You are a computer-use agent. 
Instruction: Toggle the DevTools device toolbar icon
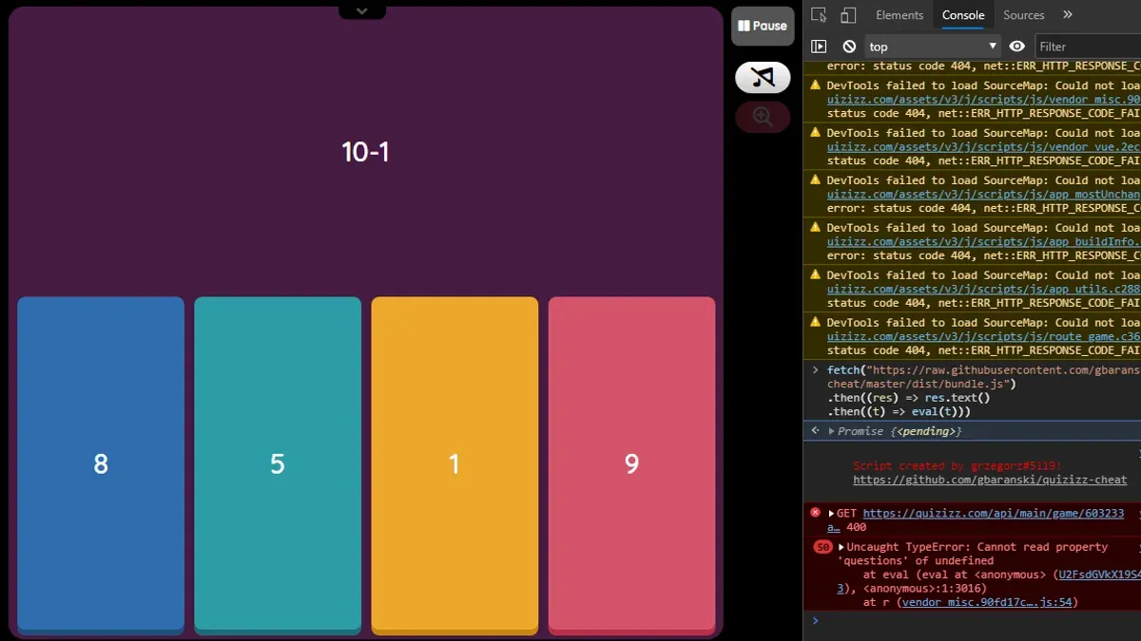tap(848, 15)
